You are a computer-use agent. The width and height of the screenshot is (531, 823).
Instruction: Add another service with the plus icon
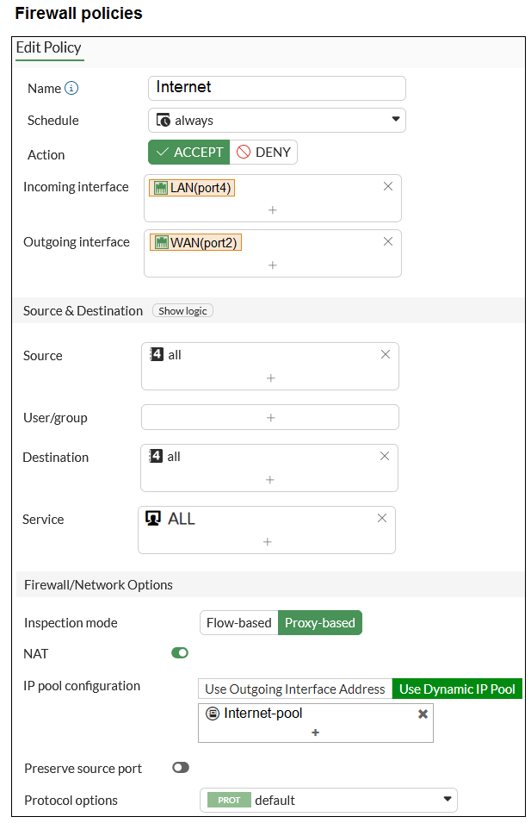tap(268, 542)
